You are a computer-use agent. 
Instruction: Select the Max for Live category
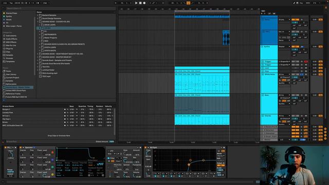coord(11,45)
